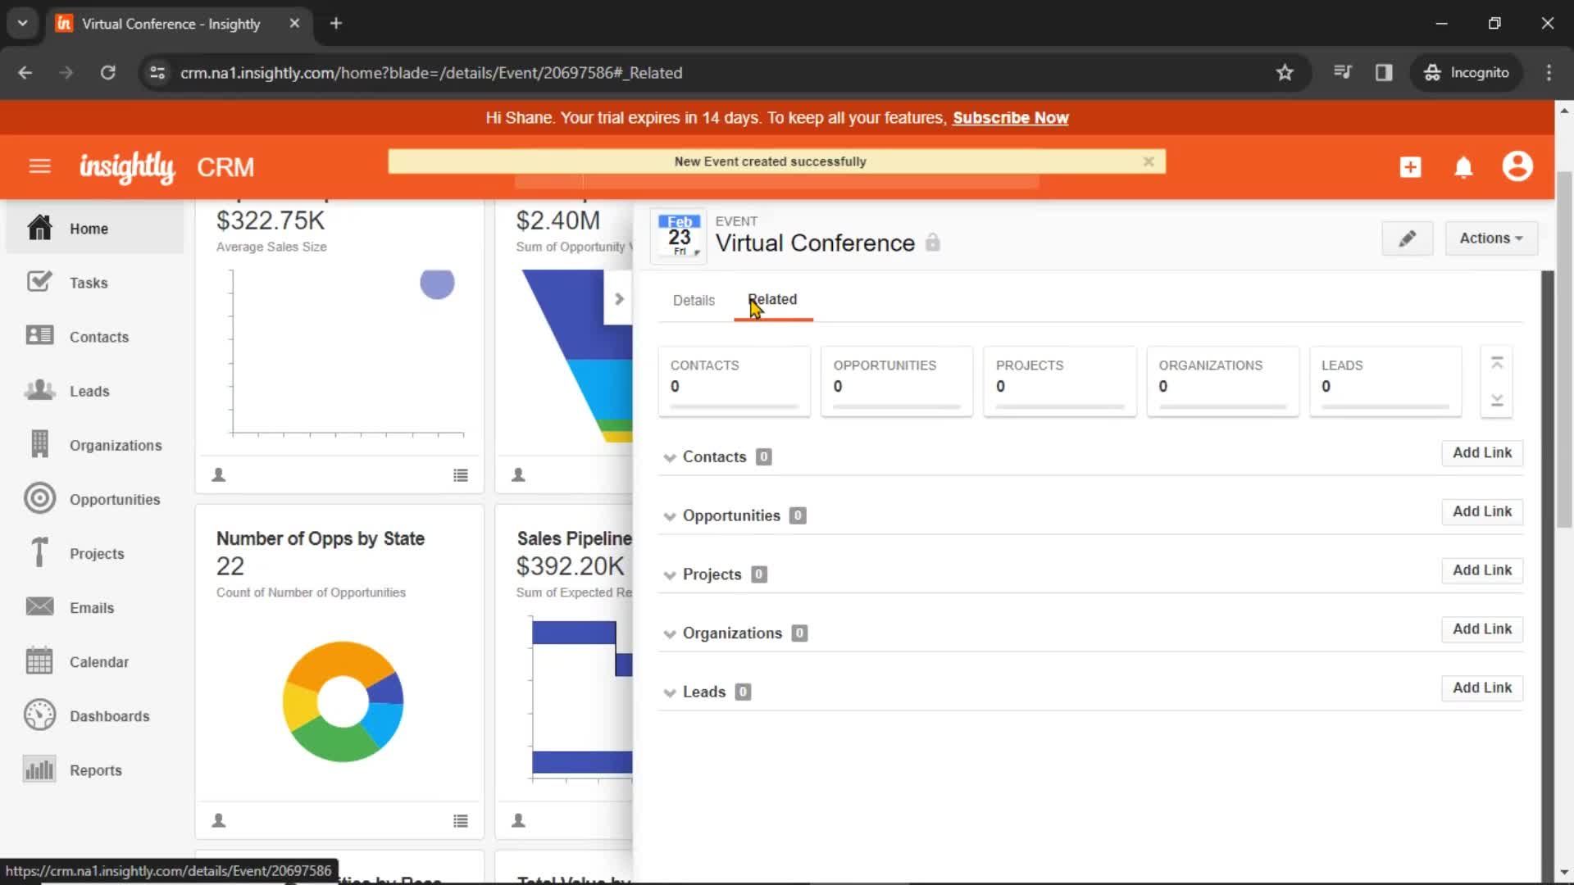Click the Actions dropdown button
The width and height of the screenshot is (1574, 885).
tap(1490, 238)
